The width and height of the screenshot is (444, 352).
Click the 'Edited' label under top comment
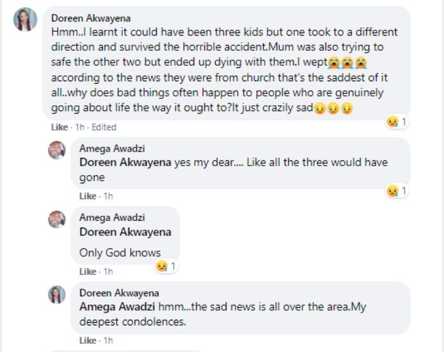click(x=104, y=127)
